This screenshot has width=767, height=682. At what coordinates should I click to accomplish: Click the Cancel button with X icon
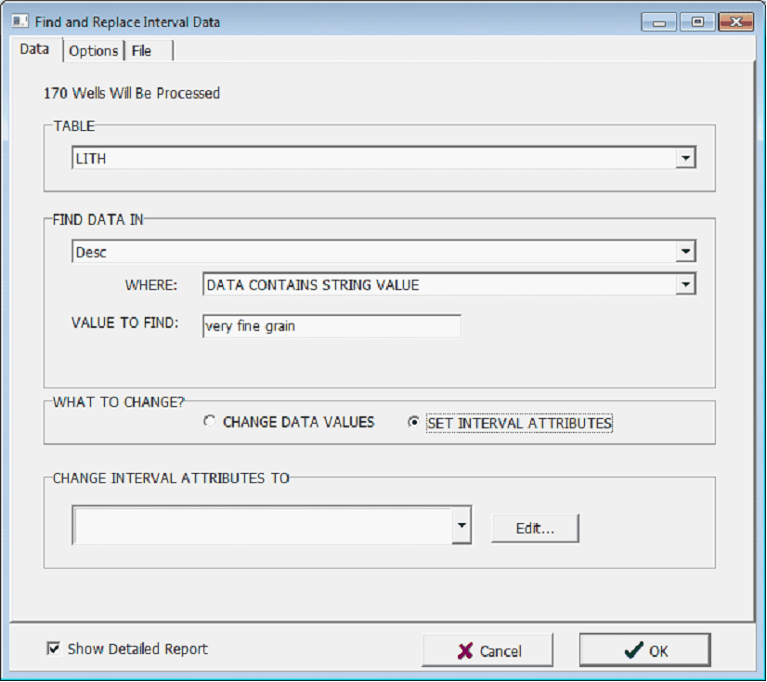point(487,650)
